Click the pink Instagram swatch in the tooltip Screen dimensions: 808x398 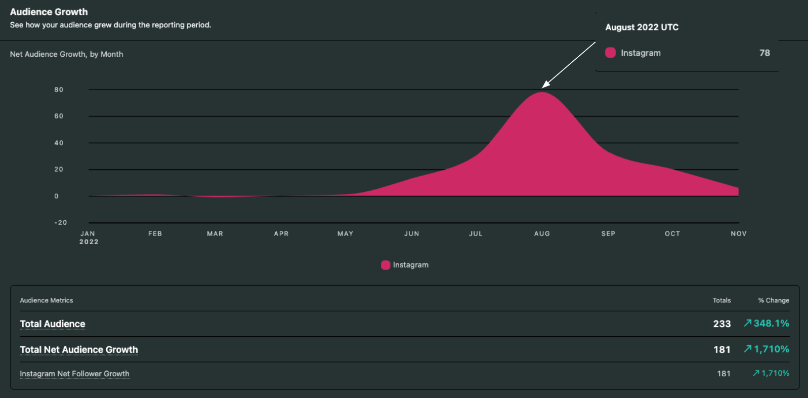tap(611, 53)
